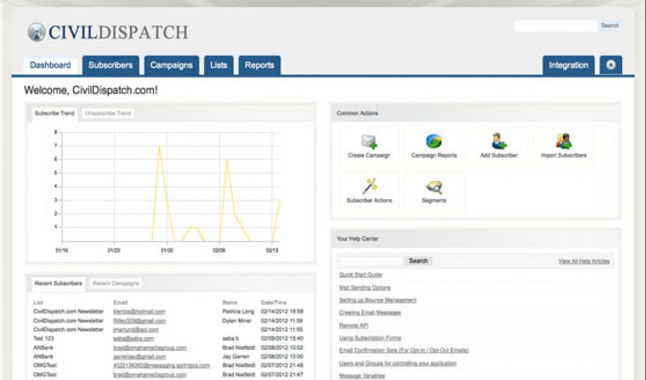Screen dimensions: 646x380
Task: Click Dylan Miner's email link
Action: (x=139, y=321)
